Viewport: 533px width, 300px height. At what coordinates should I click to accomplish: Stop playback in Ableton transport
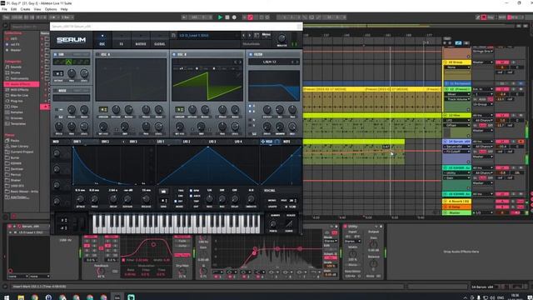click(227, 17)
